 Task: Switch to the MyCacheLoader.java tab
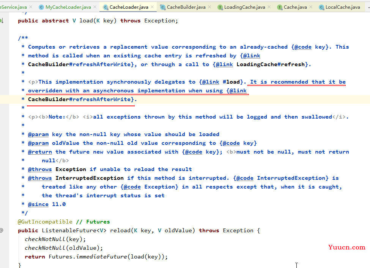tap(68, 7)
